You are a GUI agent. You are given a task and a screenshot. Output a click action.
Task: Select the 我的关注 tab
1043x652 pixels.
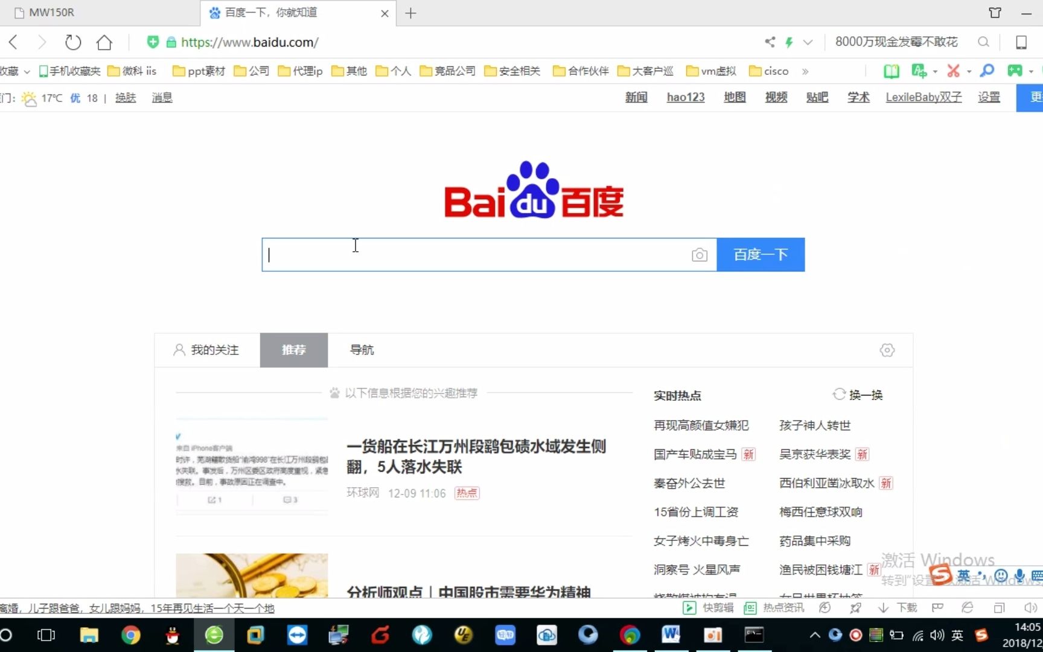[207, 350]
